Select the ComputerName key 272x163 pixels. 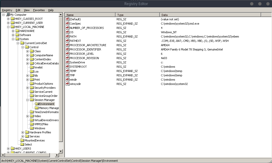[x=44, y=55]
